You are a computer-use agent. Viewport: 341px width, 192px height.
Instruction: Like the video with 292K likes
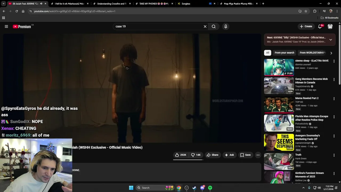coord(181,155)
